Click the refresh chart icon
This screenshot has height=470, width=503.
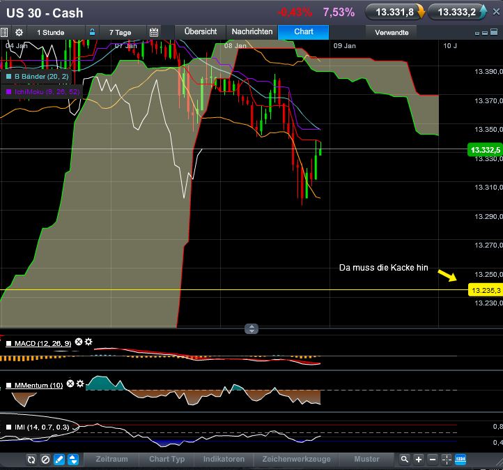pos(31,460)
